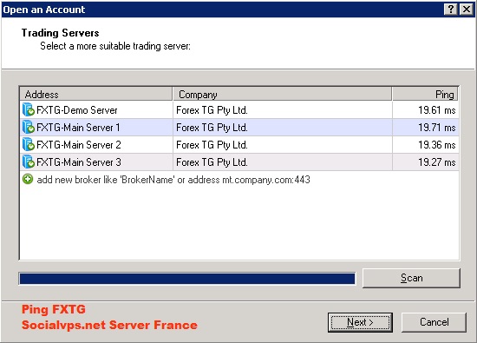477x343 pixels.
Task: Sort by the Company column header
Action: pyautogui.click(x=282, y=94)
